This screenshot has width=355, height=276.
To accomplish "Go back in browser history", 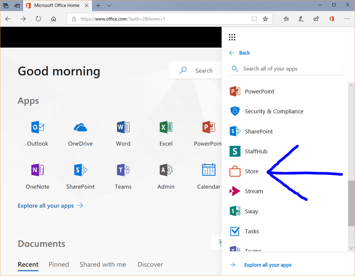I will pyautogui.click(x=8, y=19).
